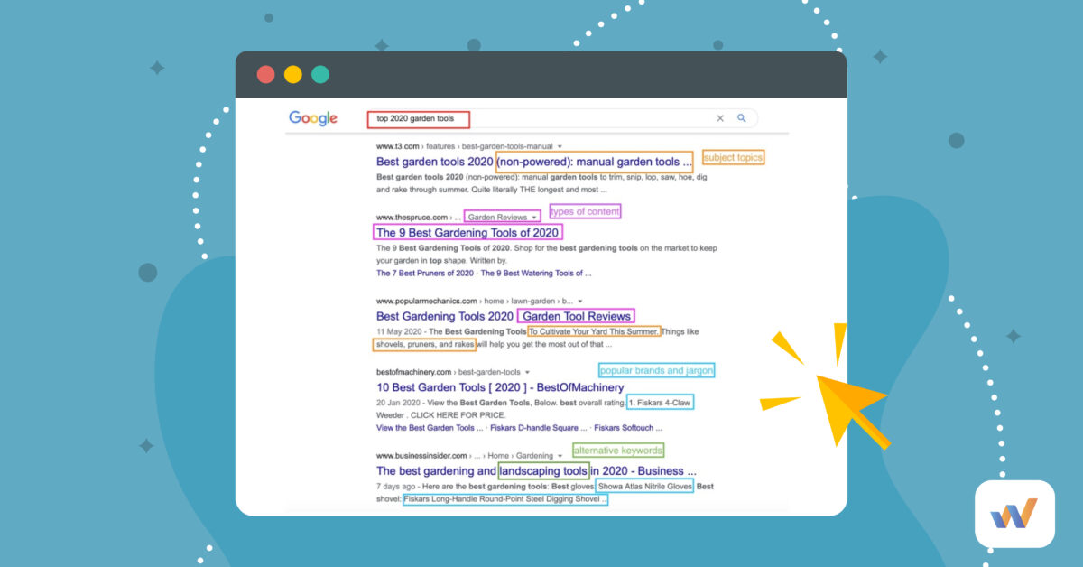Click the magnifying glass search icon
This screenshot has height=567, width=1083.
point(742,118)
